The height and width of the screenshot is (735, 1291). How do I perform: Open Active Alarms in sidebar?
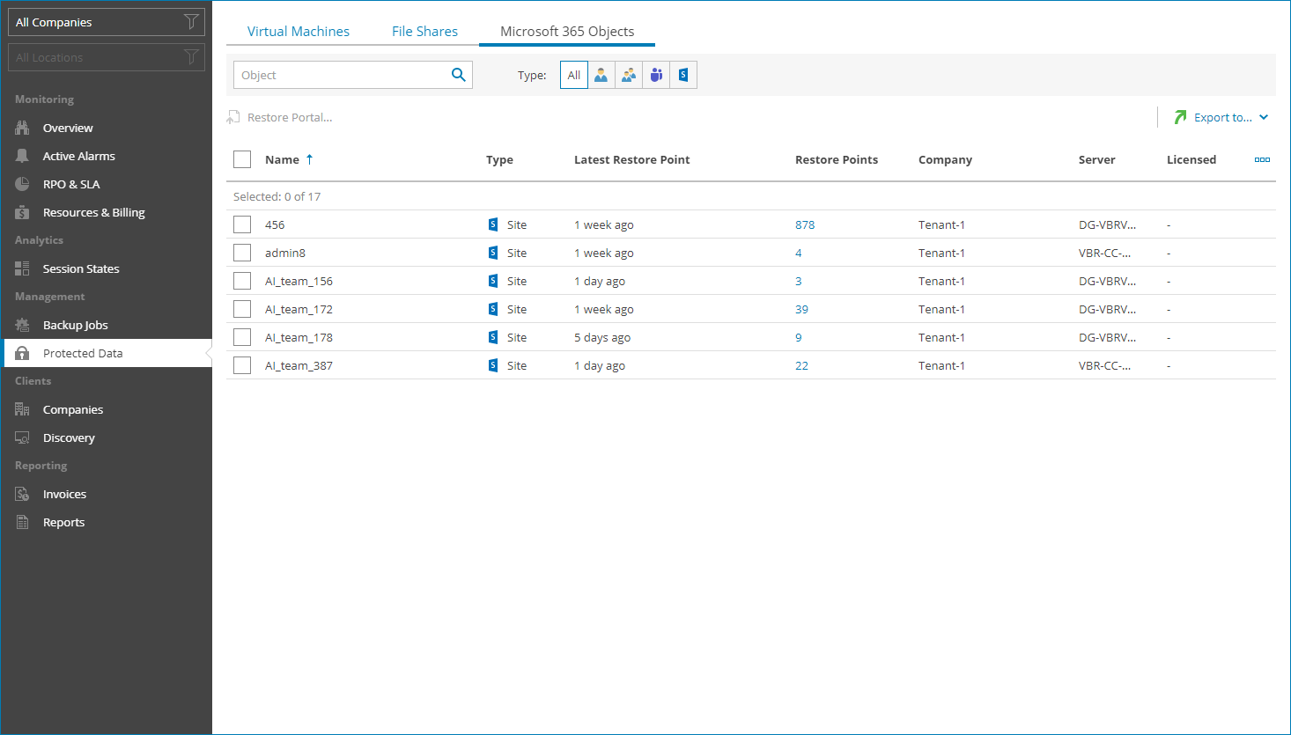click(x=78, y=156)
